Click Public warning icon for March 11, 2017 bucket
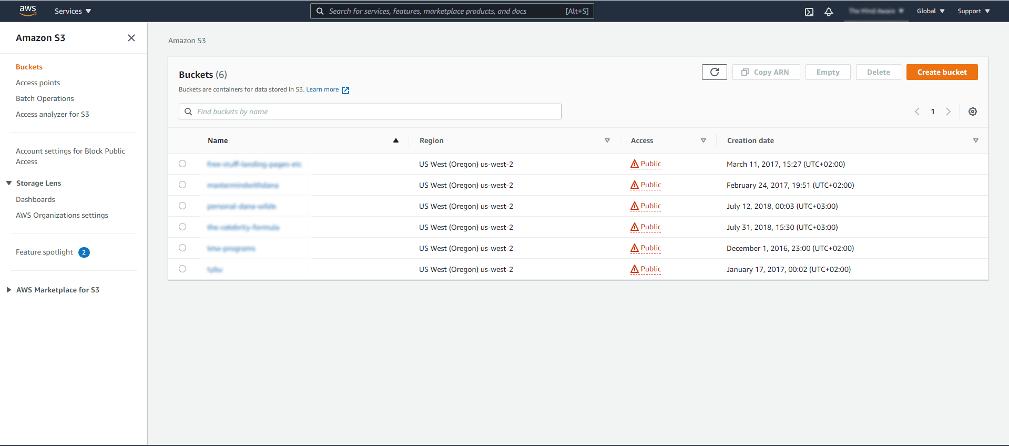The width and height of the screenshot is (1009, 446). pyautogui.click(x=635, y=164)
